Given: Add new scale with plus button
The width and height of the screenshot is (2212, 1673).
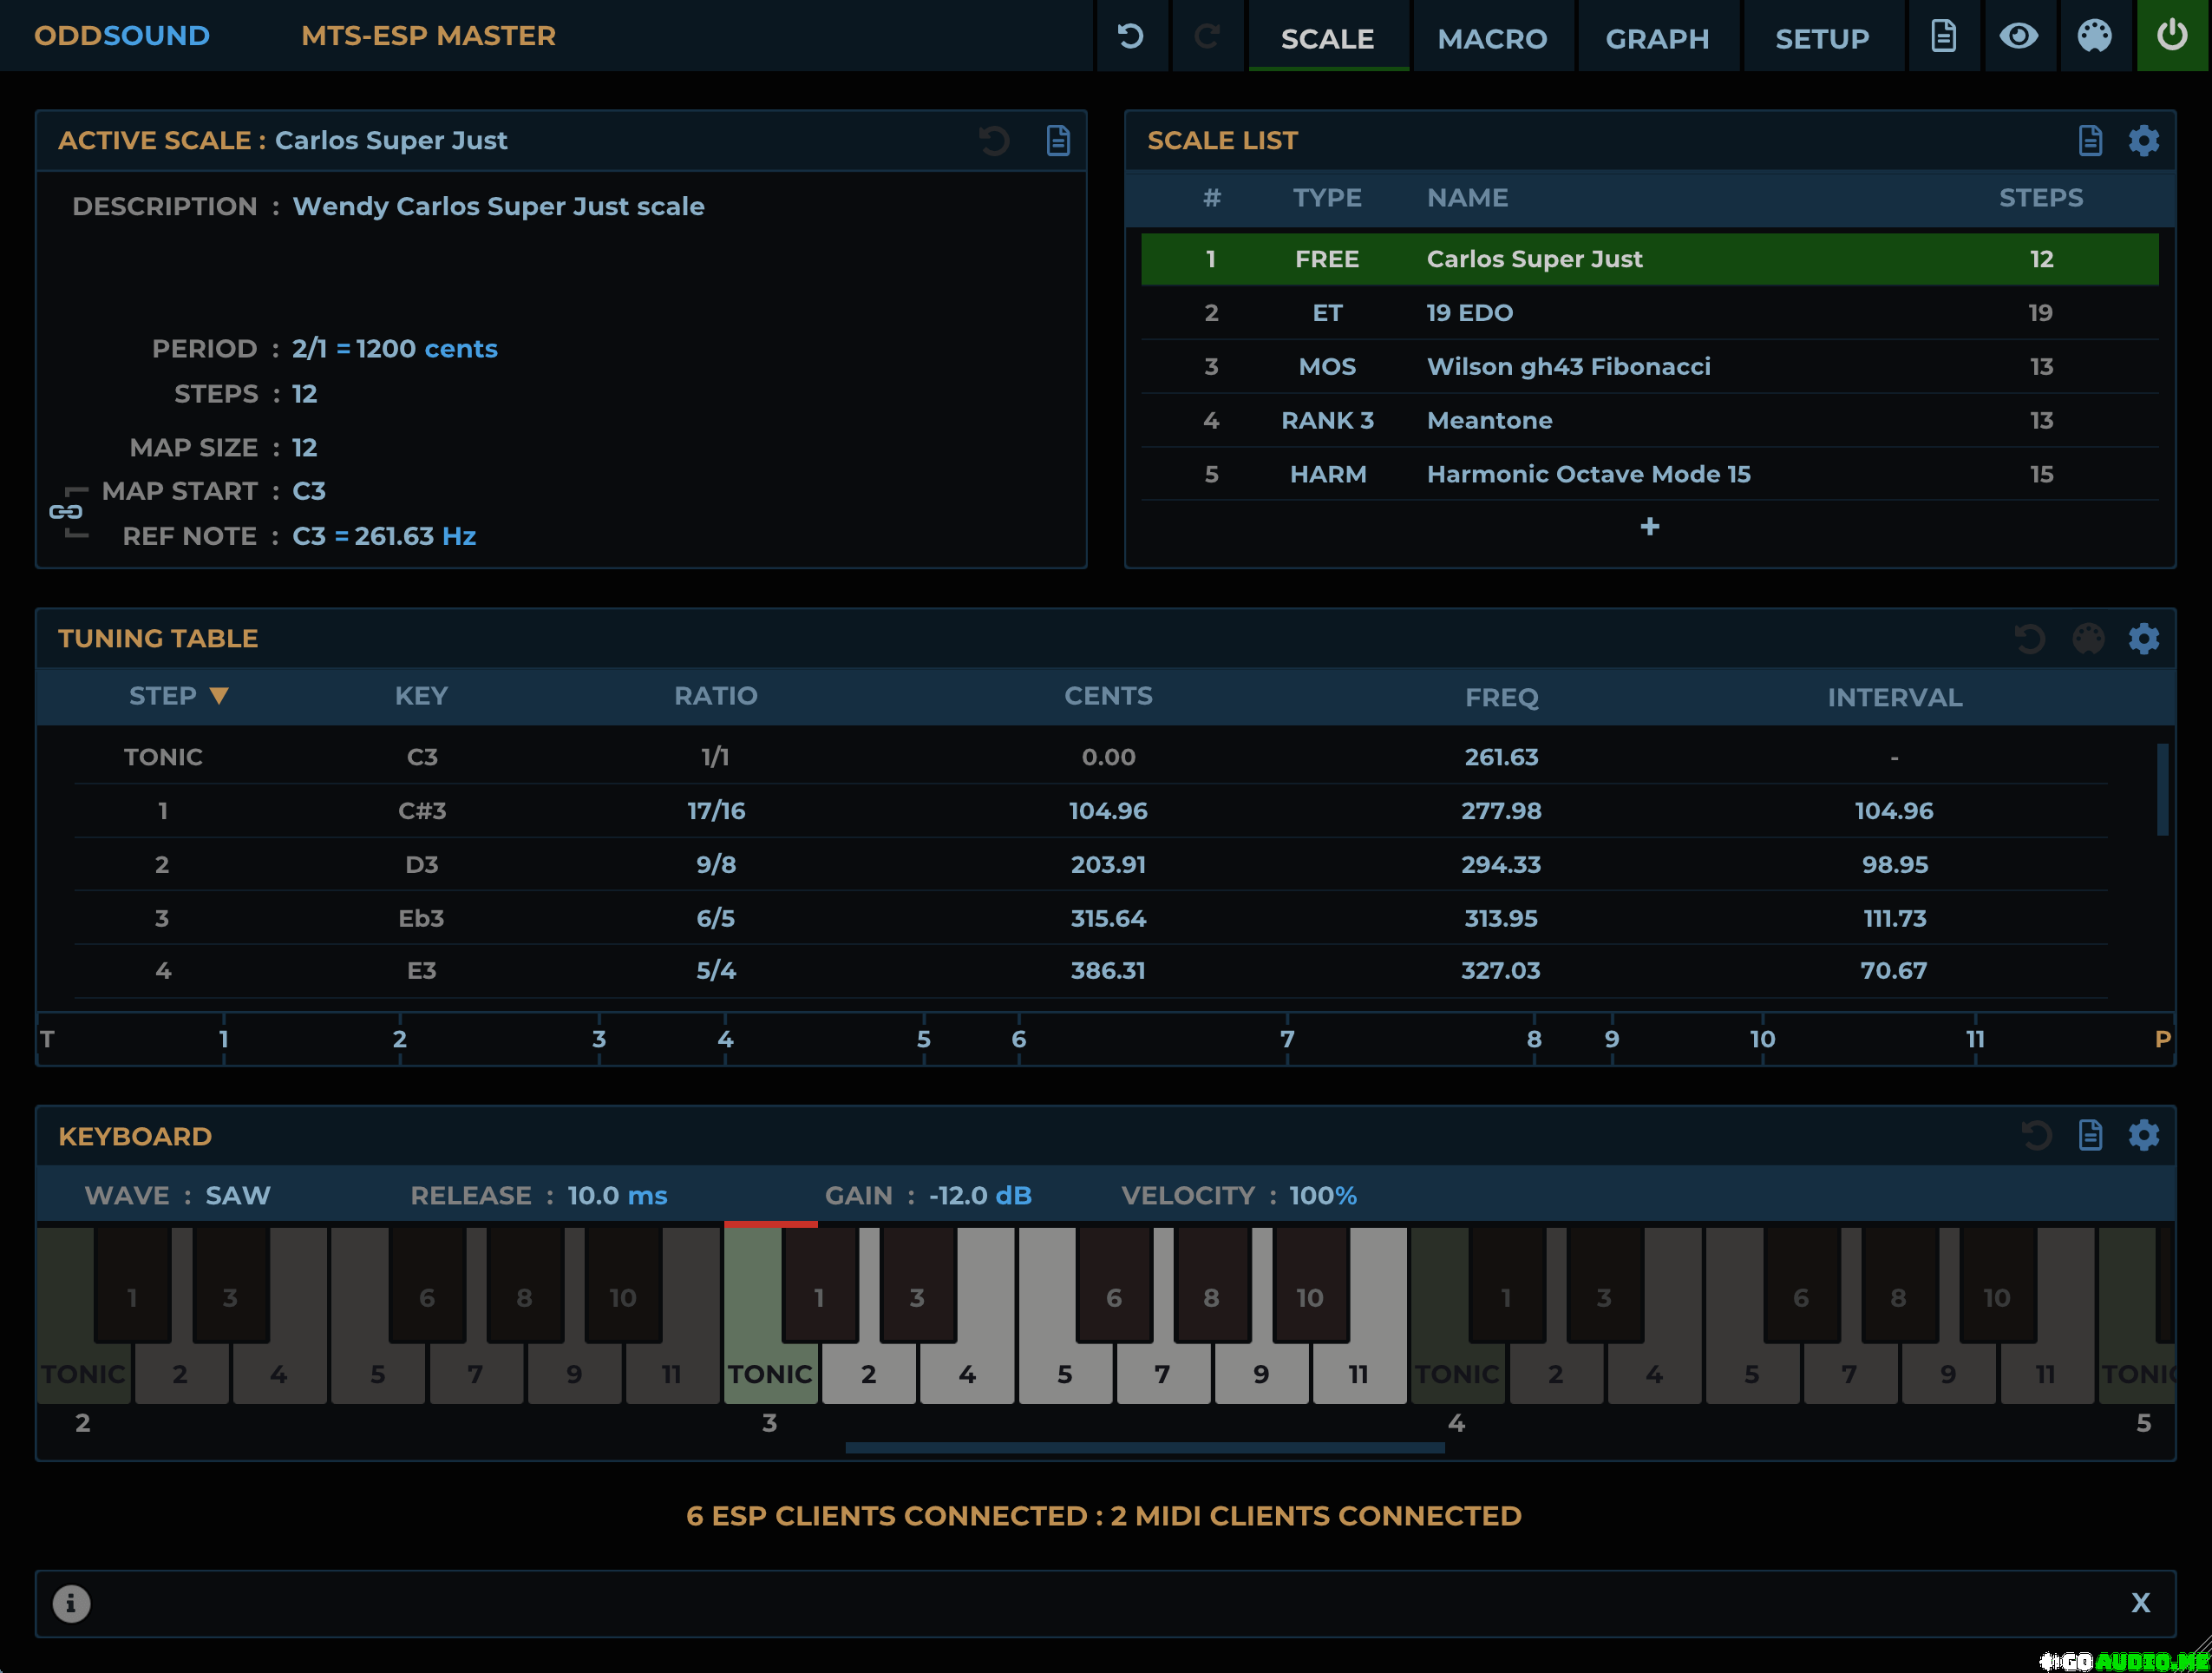Looking at the screenshot, I should pos(1649,527).
